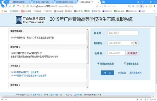157x101 pixels.
Task: Open the skin shirt icon in title bar
Action: pyautogui.click(x=142, y=2)
